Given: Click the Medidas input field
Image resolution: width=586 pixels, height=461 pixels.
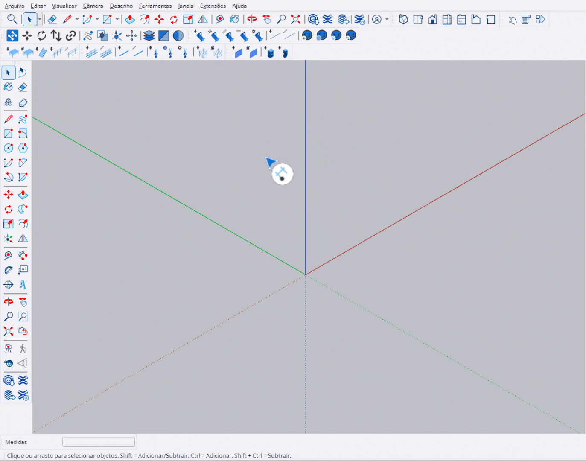Looking at the screenshot, I should (99, 442).
